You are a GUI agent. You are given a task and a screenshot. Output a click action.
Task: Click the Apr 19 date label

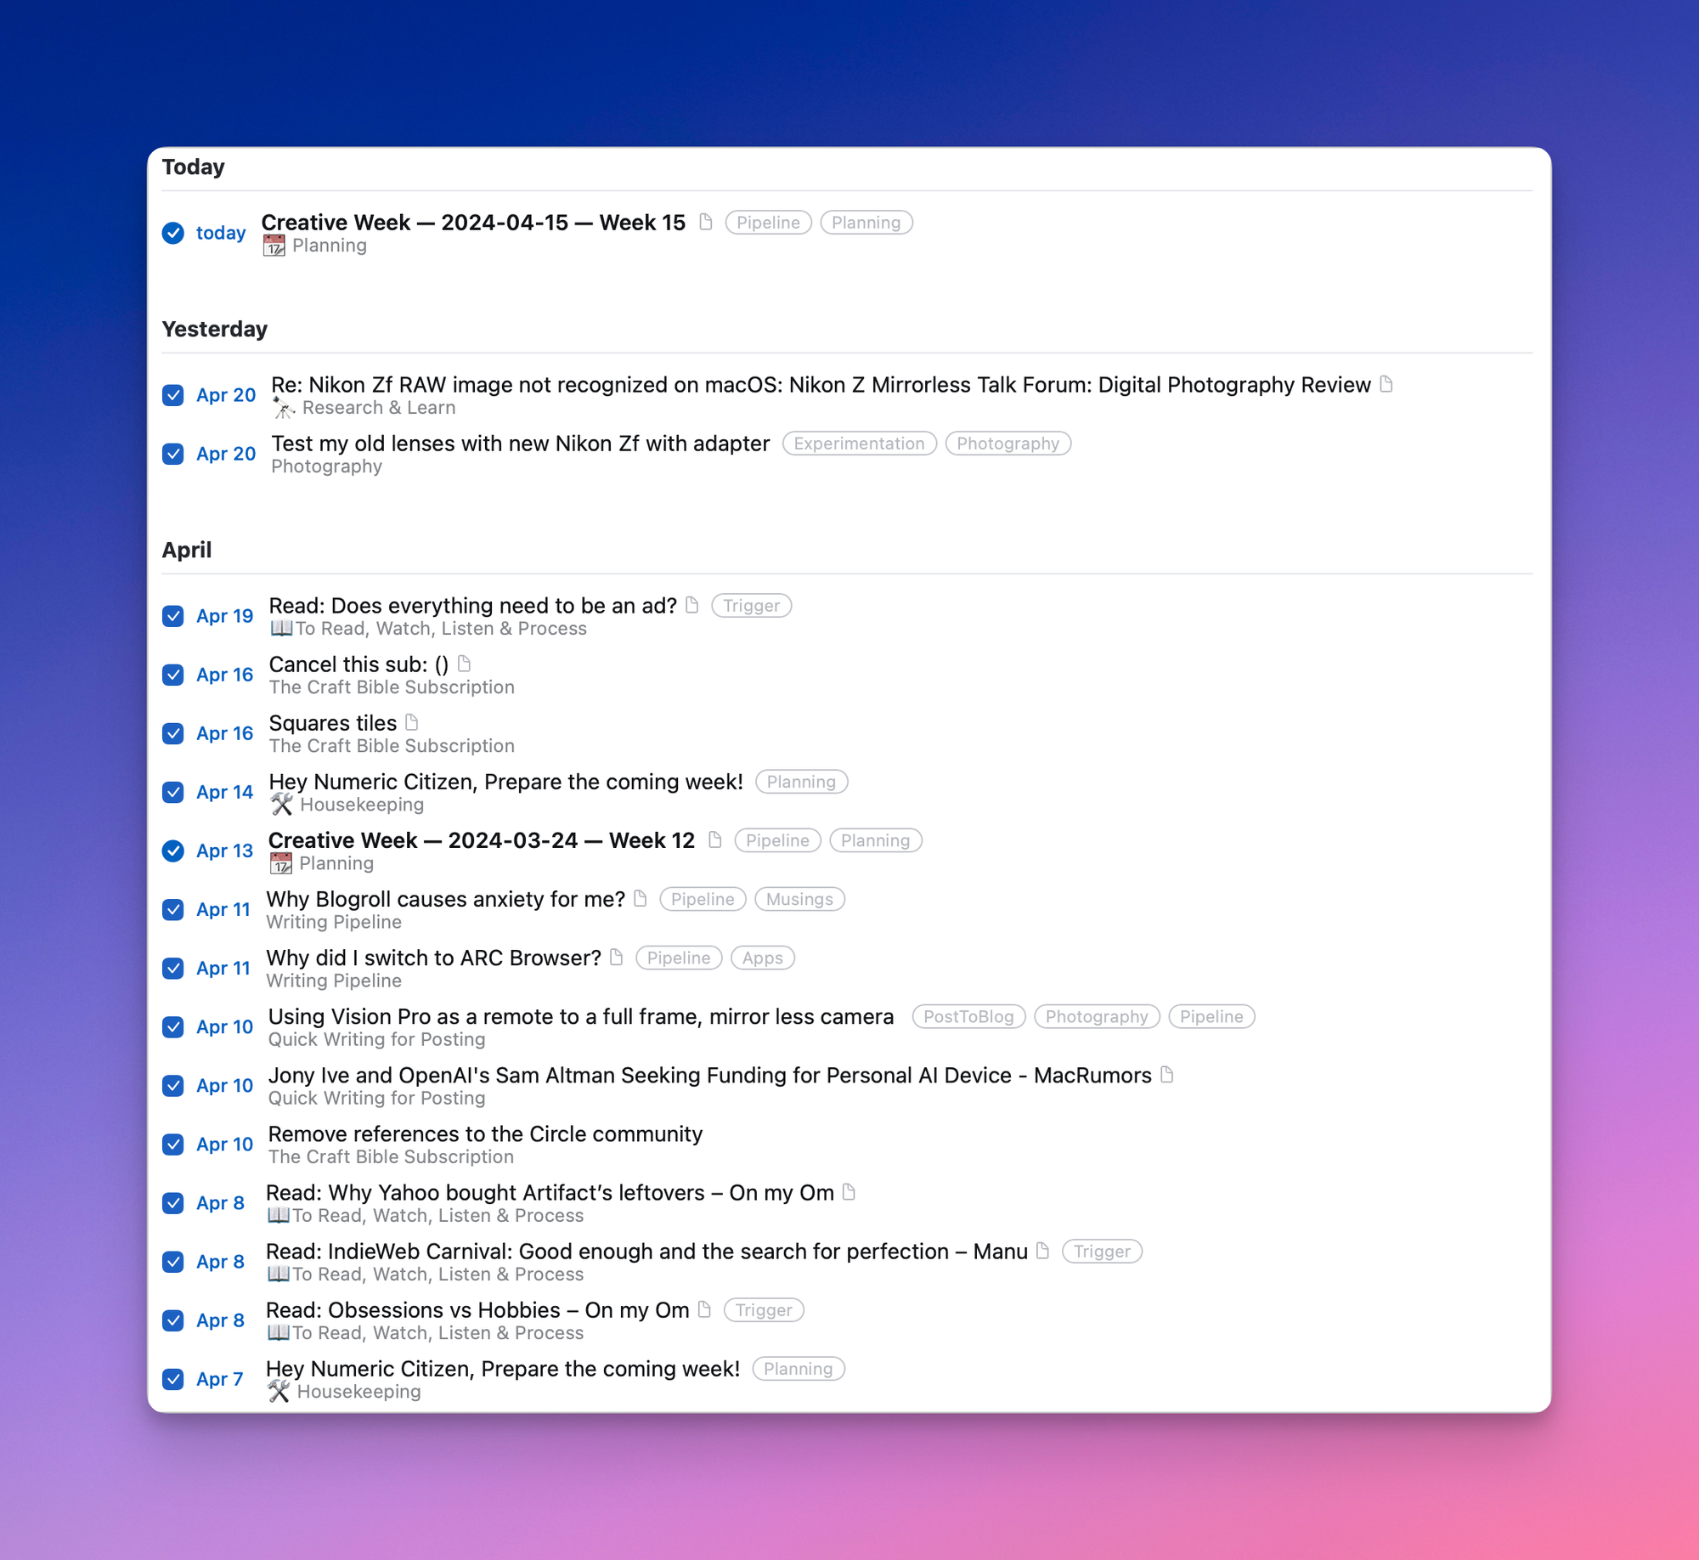click(224, 616)
